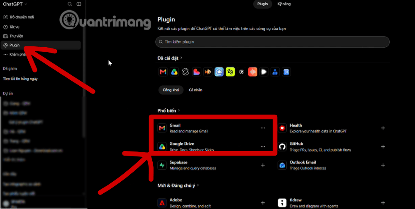415x209 pixels.
Task: Click 'Draw and diagram with agents' description
Action: point(314,206)
